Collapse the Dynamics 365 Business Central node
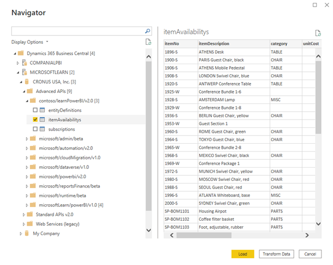Screen dimensions: 333x265 [15, 54]
